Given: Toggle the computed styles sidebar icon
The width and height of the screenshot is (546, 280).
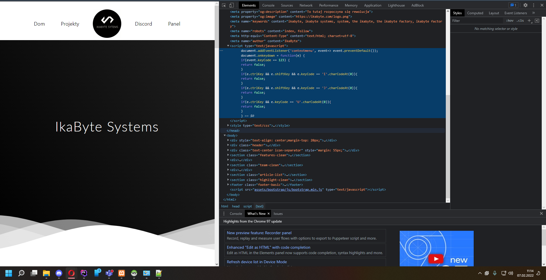Looking at the screenshot, I should coord(537,20).
